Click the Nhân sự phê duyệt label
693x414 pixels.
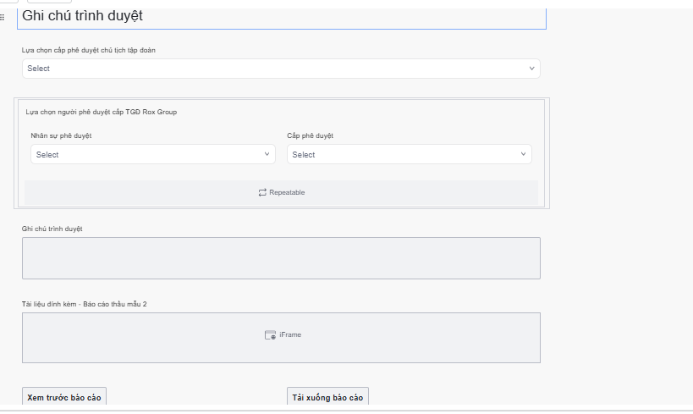pos(61,135)
